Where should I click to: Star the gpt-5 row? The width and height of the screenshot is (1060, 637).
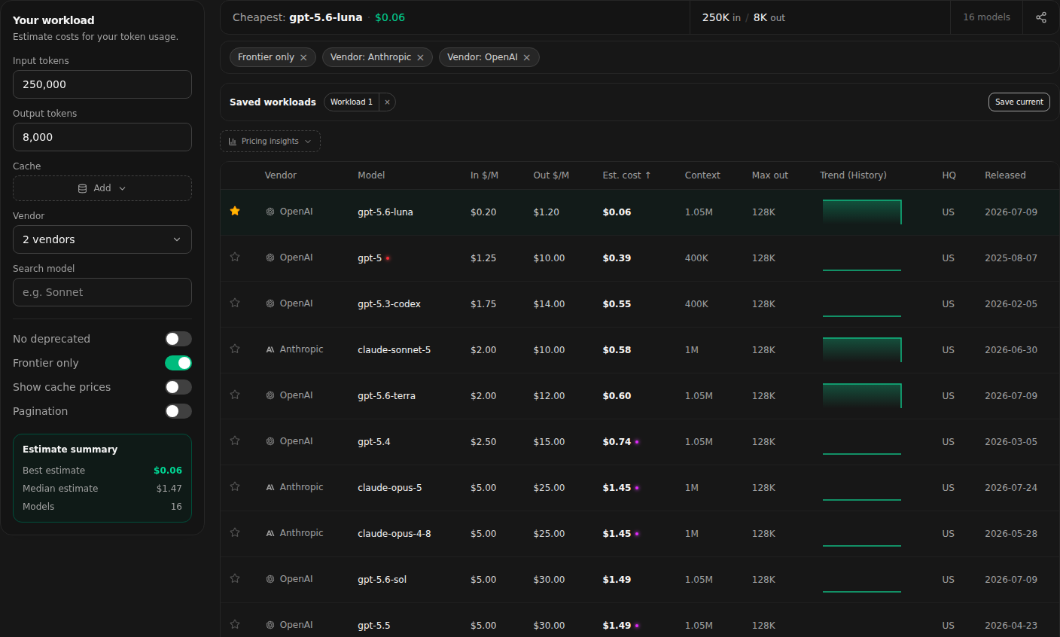point(235,257)
